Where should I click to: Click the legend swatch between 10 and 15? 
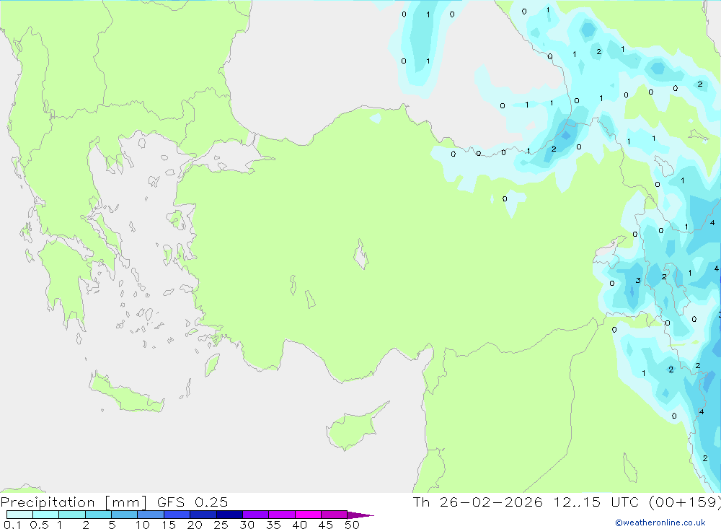point(151,515)
